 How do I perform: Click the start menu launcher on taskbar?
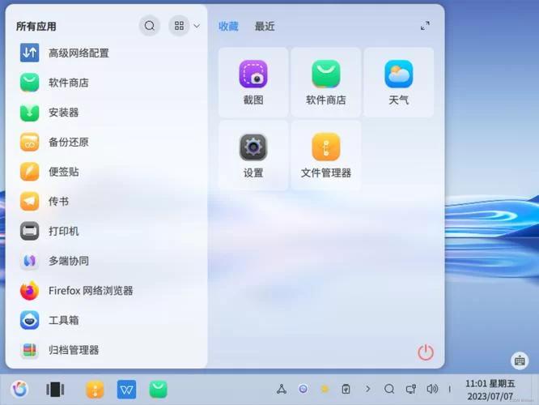point(19,389)
